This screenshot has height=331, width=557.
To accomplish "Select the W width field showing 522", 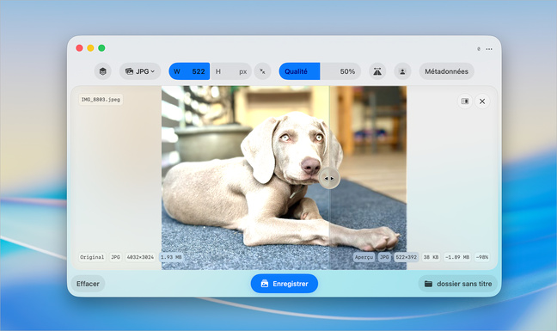I will pyautogui.click(x=189, y=71).
